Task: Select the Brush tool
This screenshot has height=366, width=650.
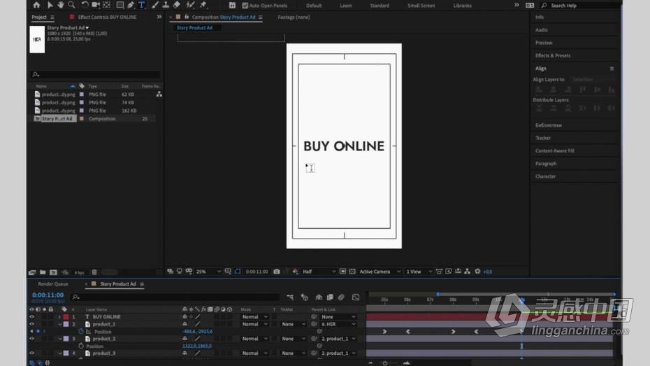Action: 155,5
